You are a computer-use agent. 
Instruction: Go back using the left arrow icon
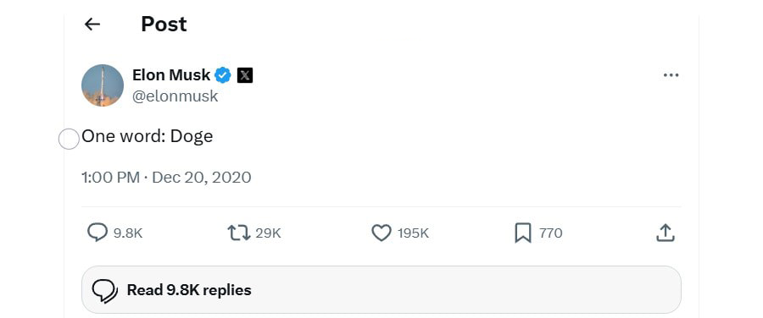click(x=92, y=25)
